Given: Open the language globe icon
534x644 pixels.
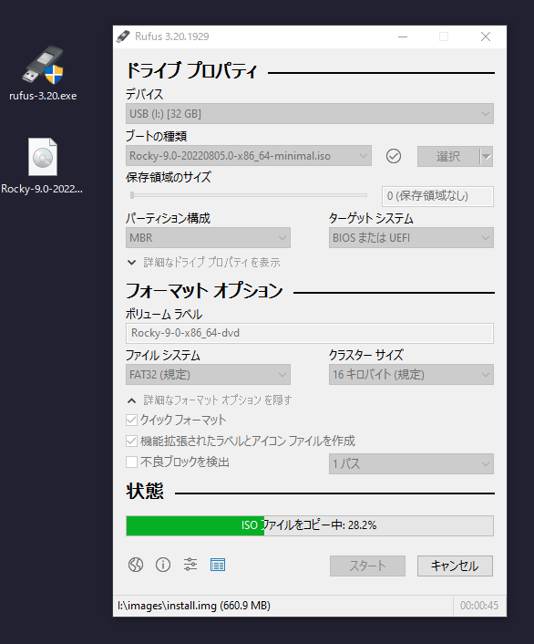Looking at the screenshot, I should 136,565.
